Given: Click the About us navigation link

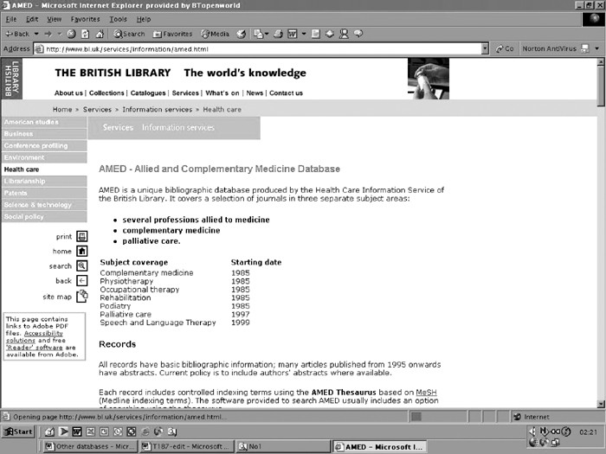Looking at the screenshot, I should click(68, 93).
